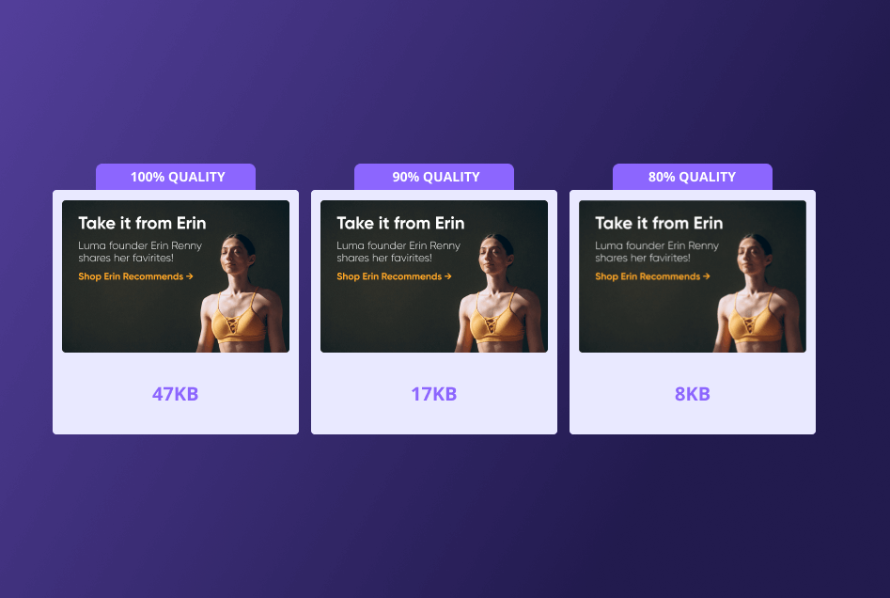Open the 90% quality banner thumbnail

(434, 276)
